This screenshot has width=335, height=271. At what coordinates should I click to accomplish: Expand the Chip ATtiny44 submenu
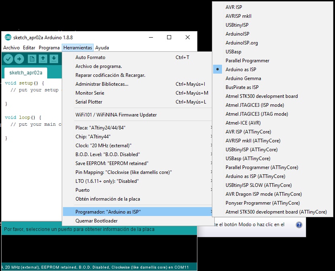[137, 137]
